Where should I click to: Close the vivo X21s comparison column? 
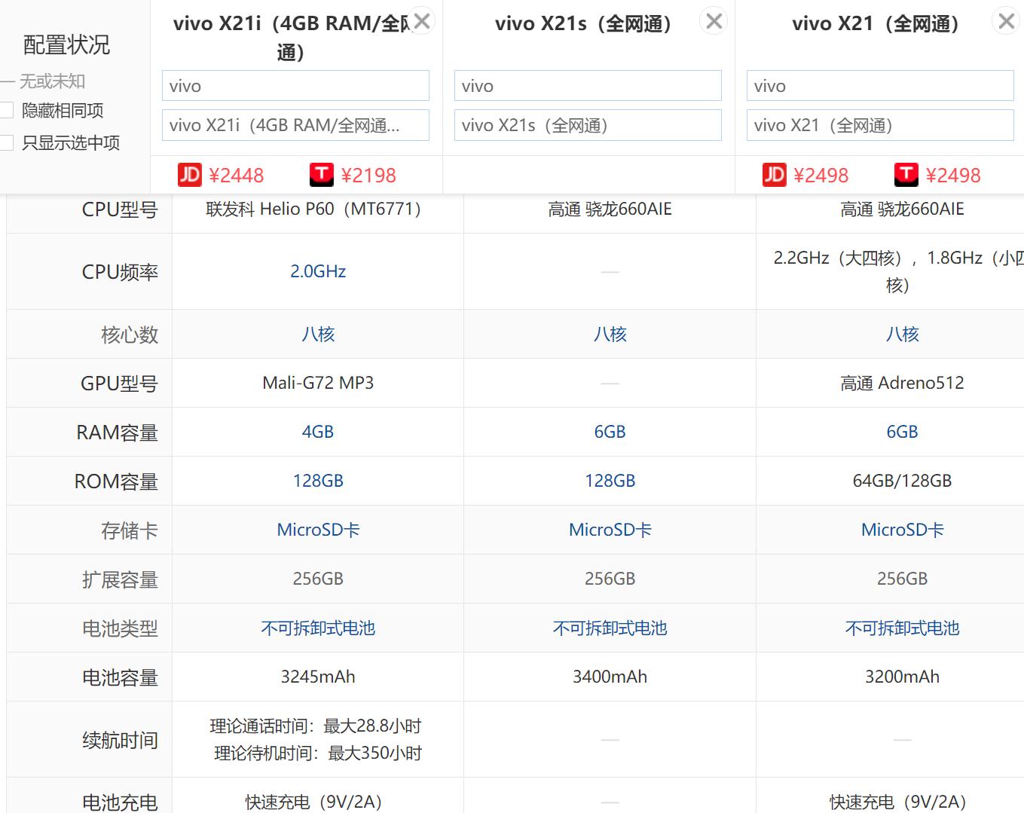pos(713,21)
